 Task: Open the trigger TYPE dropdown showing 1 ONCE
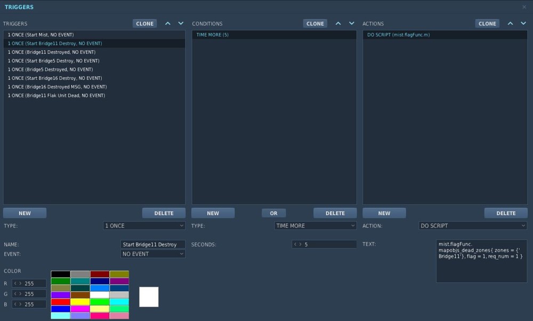pyautogui.click(x=144, y=226)
